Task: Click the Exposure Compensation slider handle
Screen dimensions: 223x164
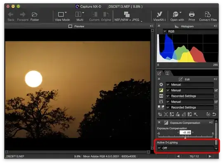Action: click(185, 138)
